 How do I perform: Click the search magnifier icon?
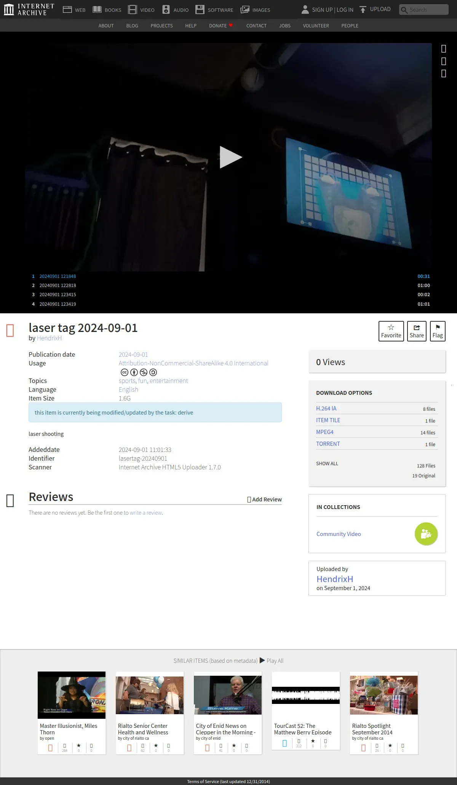(x=404, y=10)
